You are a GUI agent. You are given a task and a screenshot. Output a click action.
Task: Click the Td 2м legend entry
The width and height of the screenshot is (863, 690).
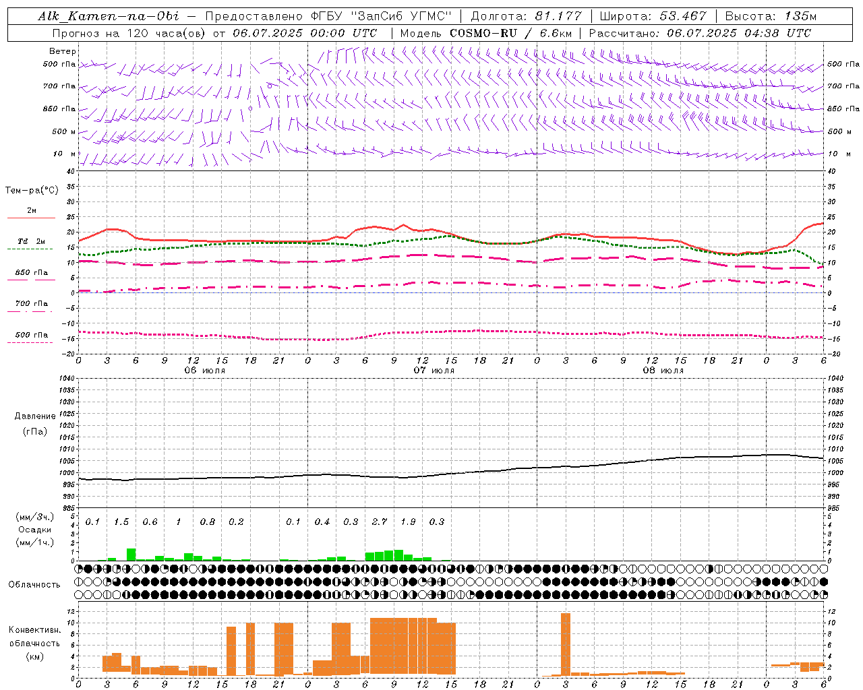(x=32, y=241)
